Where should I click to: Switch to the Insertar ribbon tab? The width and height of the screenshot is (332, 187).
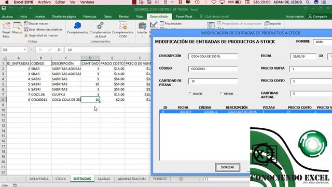point(39,17)
